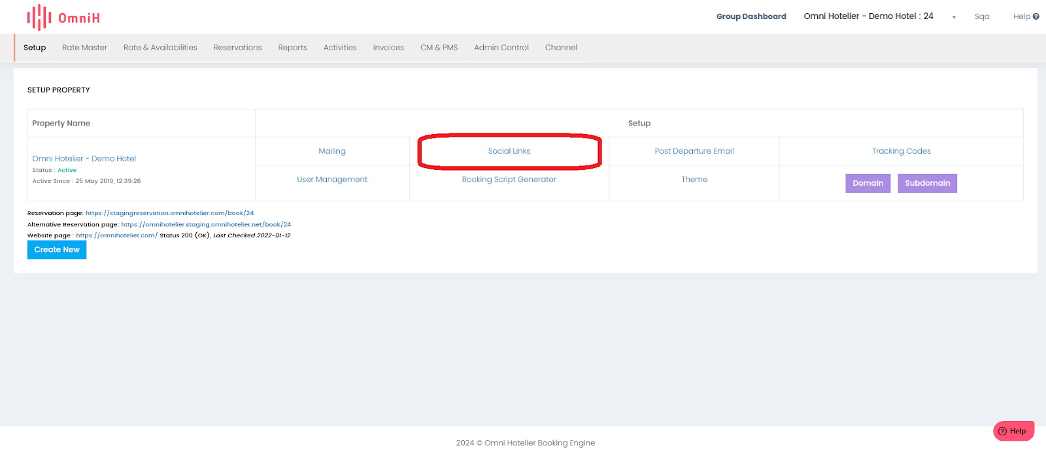The width and height of the screenshot is (1046, 457).
Task: Click the SETUP PROPERTY heading
Action: tap(59, 90)
